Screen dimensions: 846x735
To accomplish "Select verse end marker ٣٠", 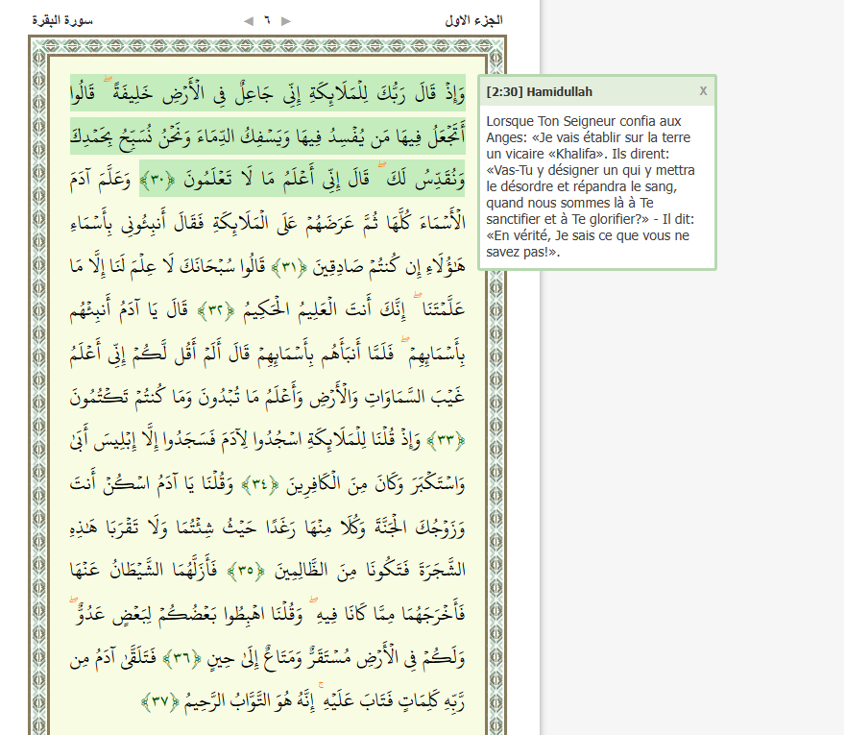I will [157, 180].
